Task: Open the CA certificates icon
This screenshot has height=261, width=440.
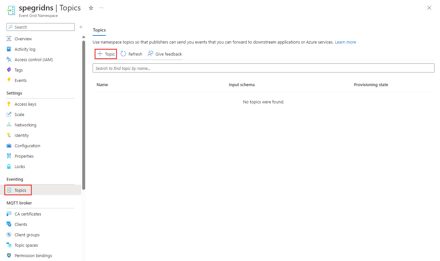Action: click(9, 214)
